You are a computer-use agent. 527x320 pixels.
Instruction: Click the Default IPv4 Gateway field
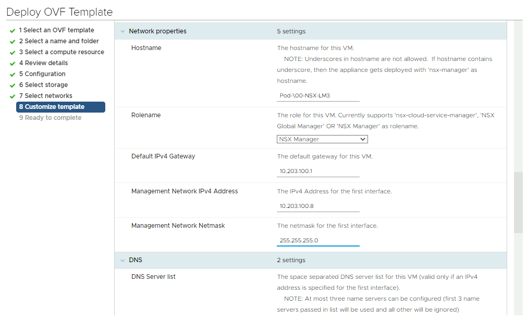point(318,171)
